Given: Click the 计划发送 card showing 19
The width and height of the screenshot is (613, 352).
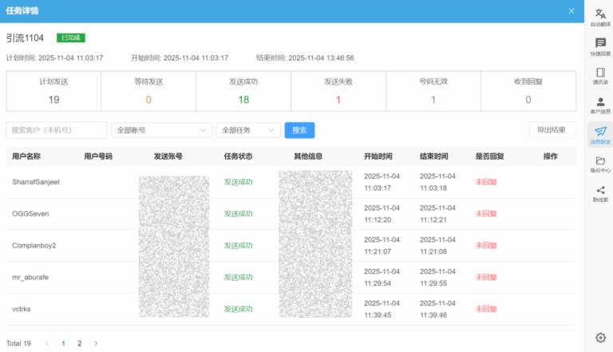Looking at the screenshot, I should click(53, 91).
